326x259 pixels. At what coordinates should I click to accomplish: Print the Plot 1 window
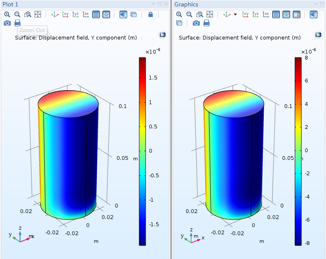(17, 23)
